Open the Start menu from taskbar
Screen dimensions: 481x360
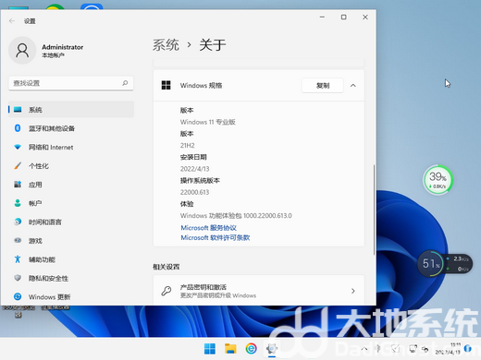(x=210, y=349)
